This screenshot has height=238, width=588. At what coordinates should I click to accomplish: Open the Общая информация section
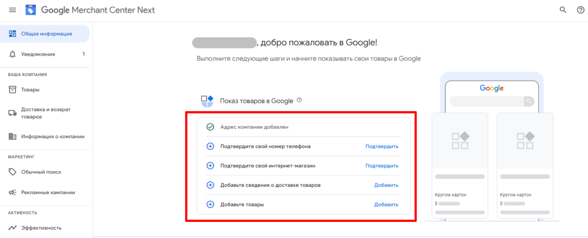pos(44,33)
